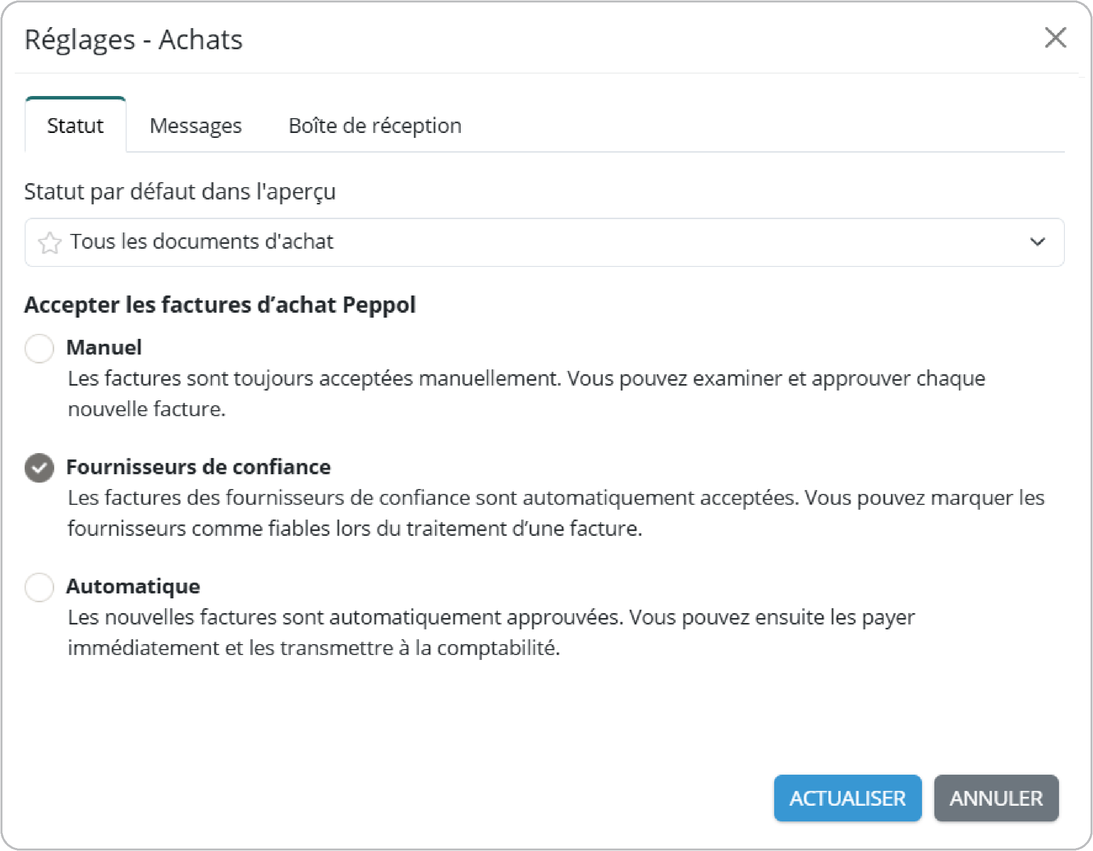This screenshot has width=1093, height=851.
Task: Expand the default status dropdown chevron
Action: (x=1038, y=242)
